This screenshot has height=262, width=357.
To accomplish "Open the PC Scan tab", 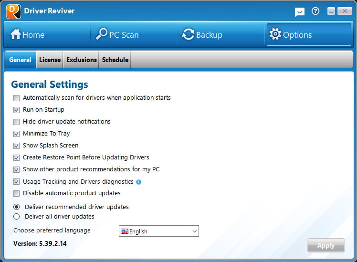I will (134, 35).
